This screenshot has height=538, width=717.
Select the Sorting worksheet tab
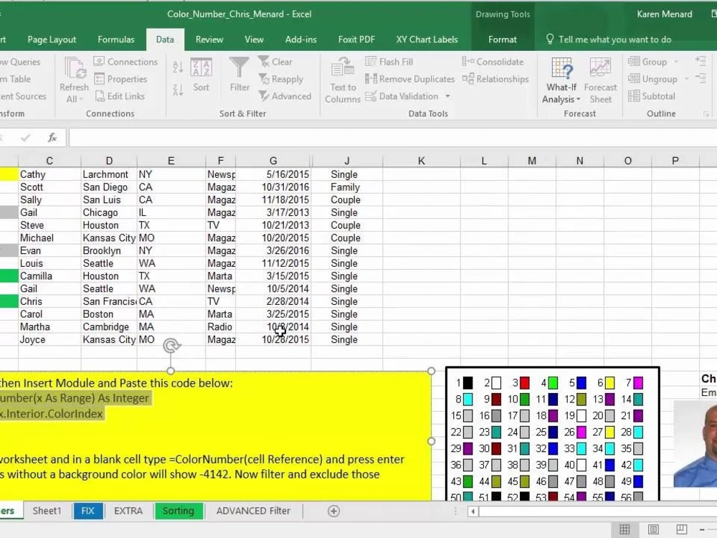pyautogui.click(x=179, y=511)
